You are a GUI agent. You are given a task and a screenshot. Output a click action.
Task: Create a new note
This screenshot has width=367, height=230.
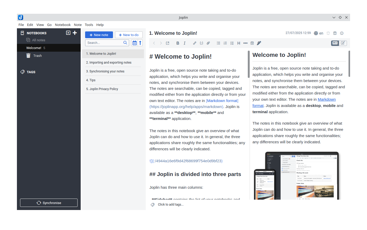pyautogui.click(x=99, y=35)
